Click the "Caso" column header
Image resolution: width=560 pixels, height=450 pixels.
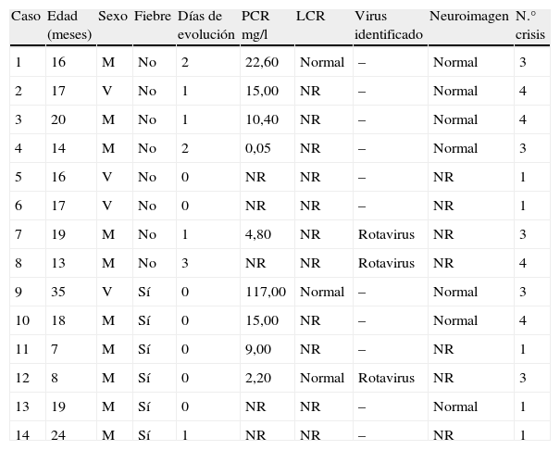[26, 17]
